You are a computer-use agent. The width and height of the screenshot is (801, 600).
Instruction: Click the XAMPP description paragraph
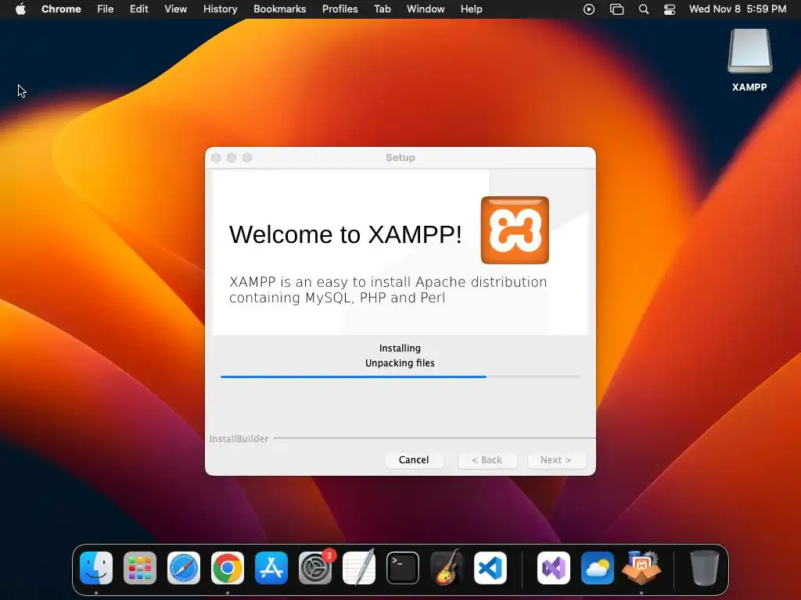pyautogui.click(x=388, y=290)
